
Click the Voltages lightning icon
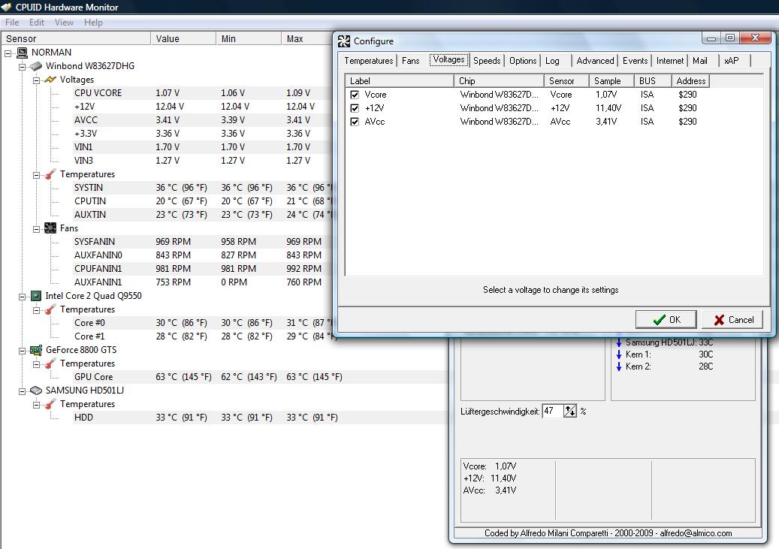pyautogui.click(x=50, y=80)
